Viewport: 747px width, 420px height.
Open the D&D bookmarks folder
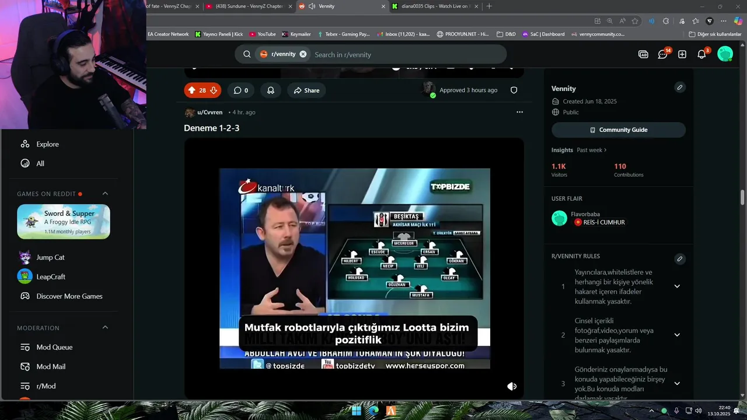coord(506,34)
